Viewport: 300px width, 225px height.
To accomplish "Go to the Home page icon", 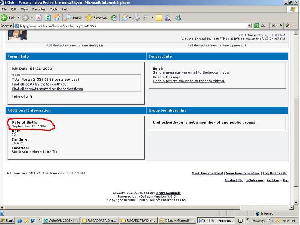I will [57, 17].
